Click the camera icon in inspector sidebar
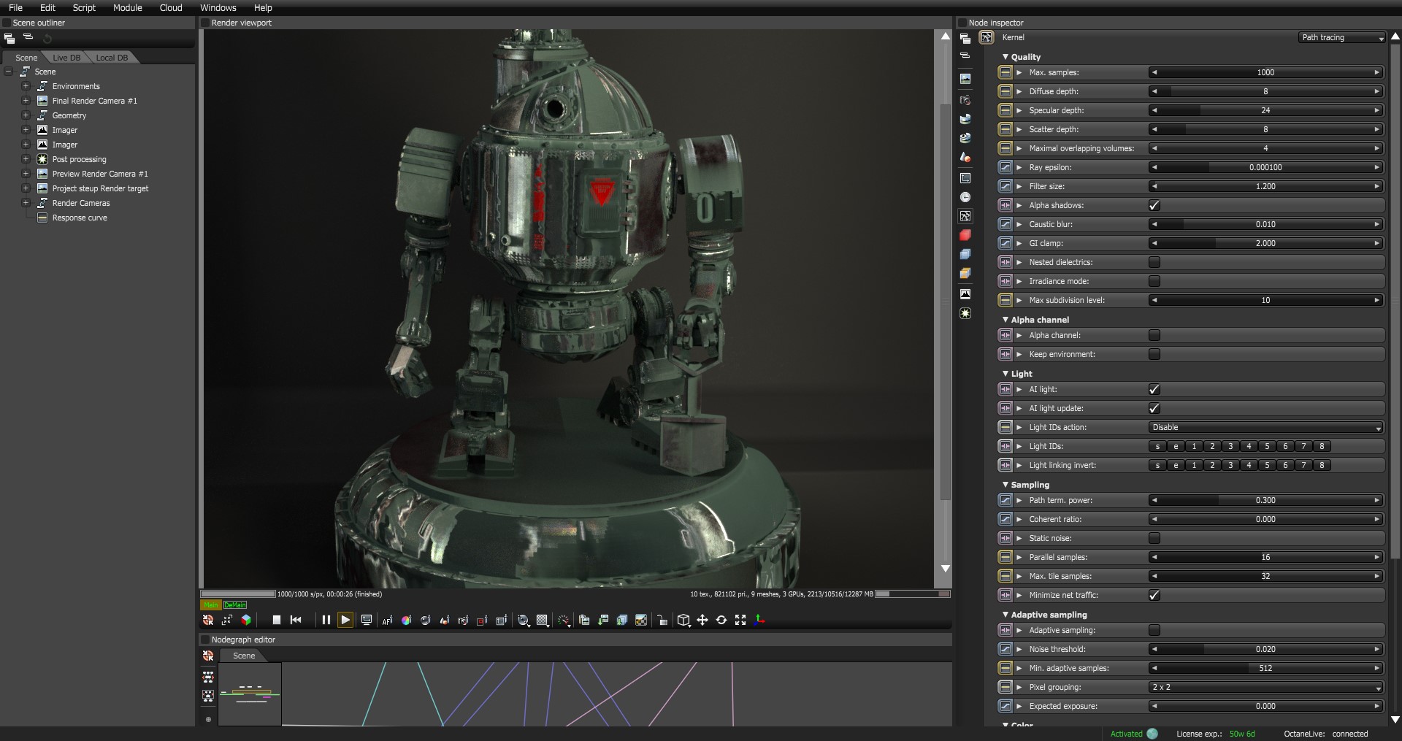This screenshot has height=741, width=1402. [965, 100]
